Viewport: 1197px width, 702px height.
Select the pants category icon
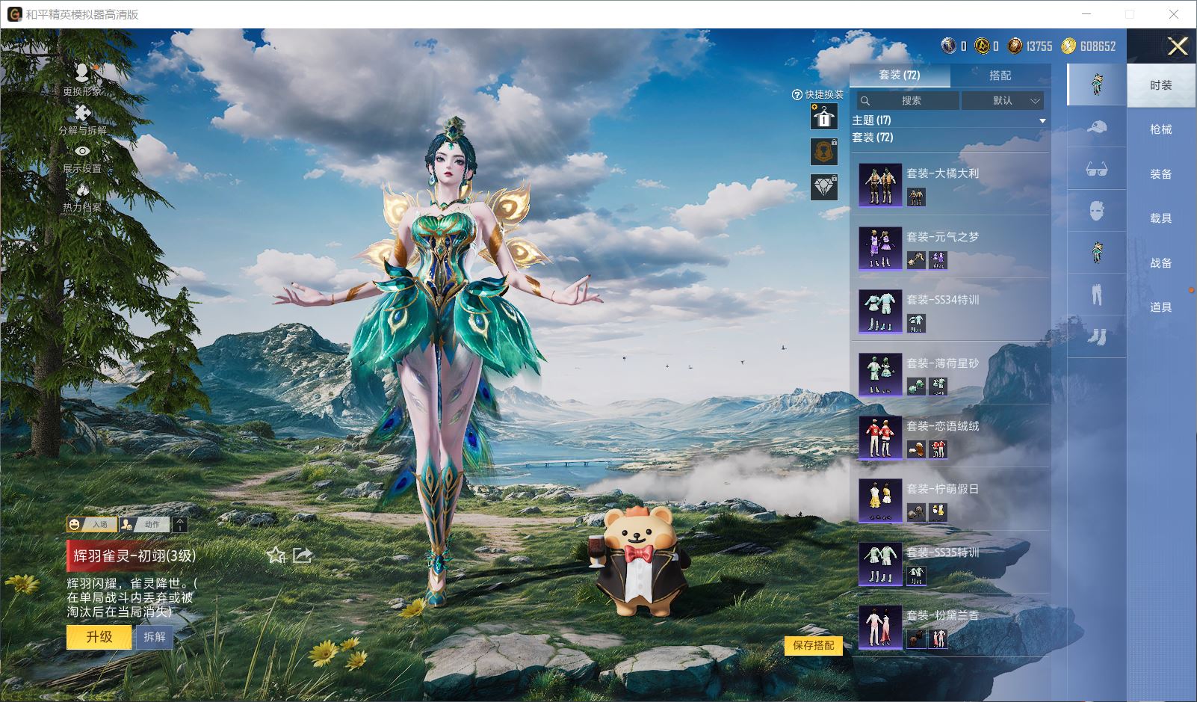1096,295
